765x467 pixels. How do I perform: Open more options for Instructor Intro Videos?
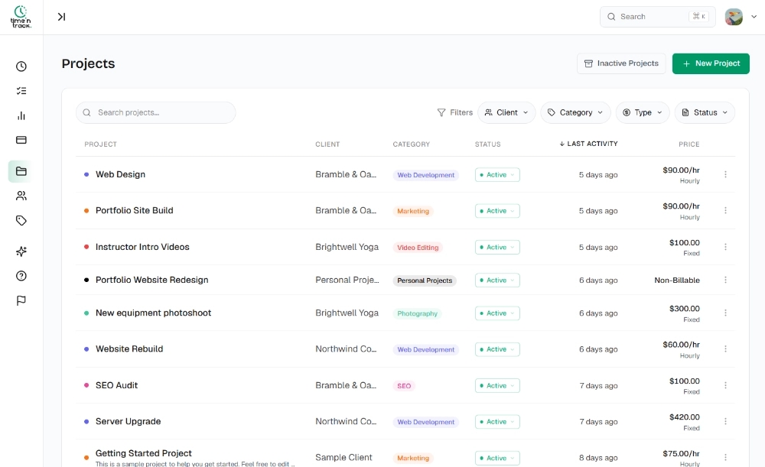[x=725, y=247]
